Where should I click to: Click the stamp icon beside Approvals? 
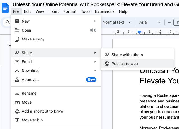point(17,80)
